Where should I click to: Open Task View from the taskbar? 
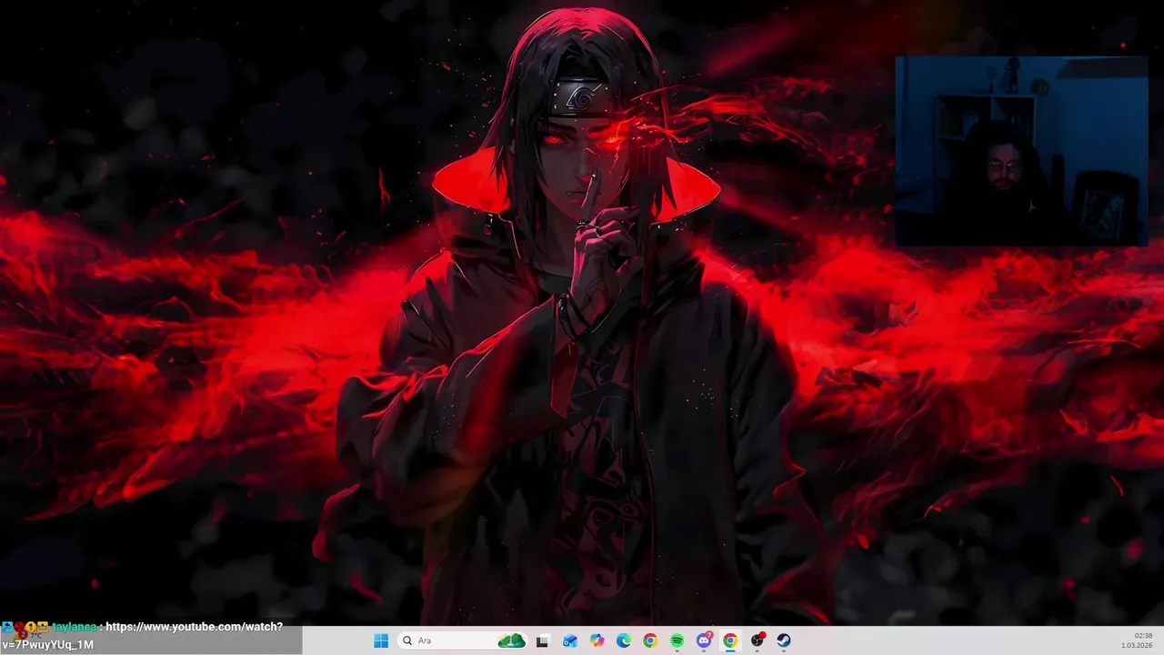click(x=543, y=640)
